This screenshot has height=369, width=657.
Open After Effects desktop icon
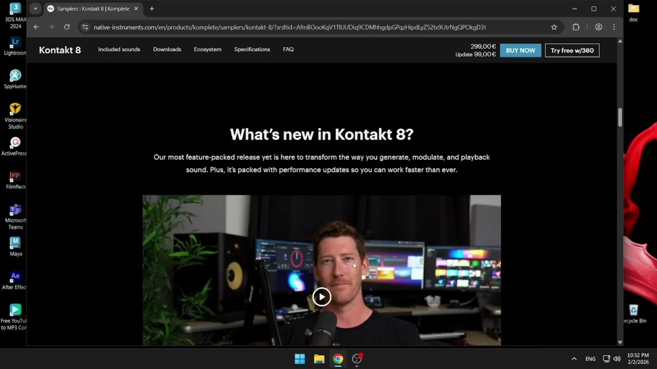15,280
